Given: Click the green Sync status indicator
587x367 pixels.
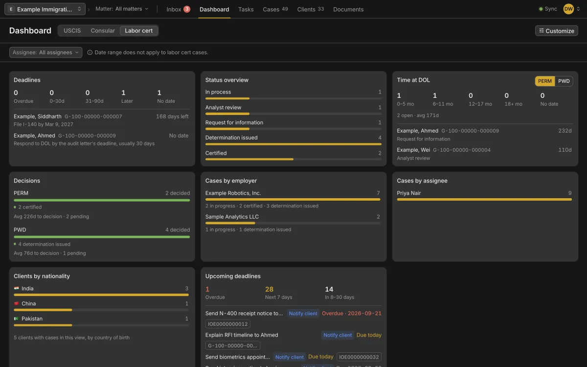Looking at the screenshot, I should click(x=548, y=9).
